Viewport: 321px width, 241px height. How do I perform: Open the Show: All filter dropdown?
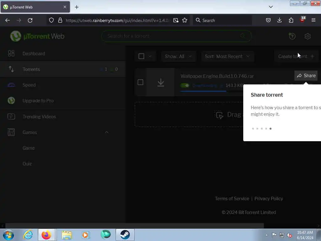point(178,56)
